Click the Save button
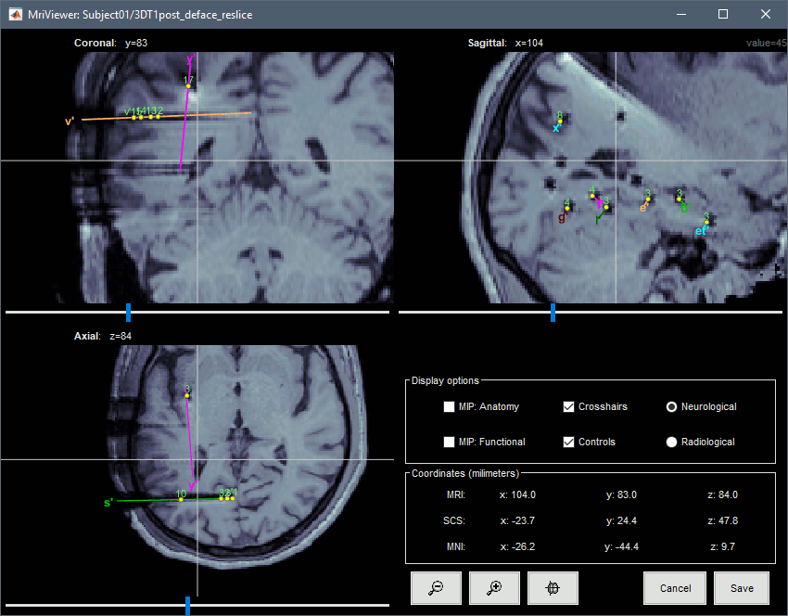Viewport: 788px width, 616px height. coord(741,588)
